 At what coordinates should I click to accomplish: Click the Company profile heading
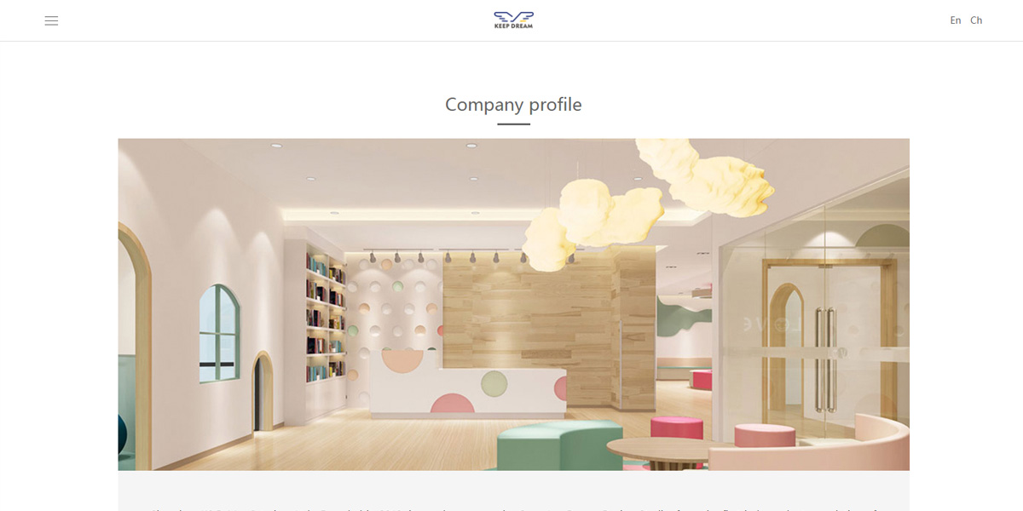513,105
